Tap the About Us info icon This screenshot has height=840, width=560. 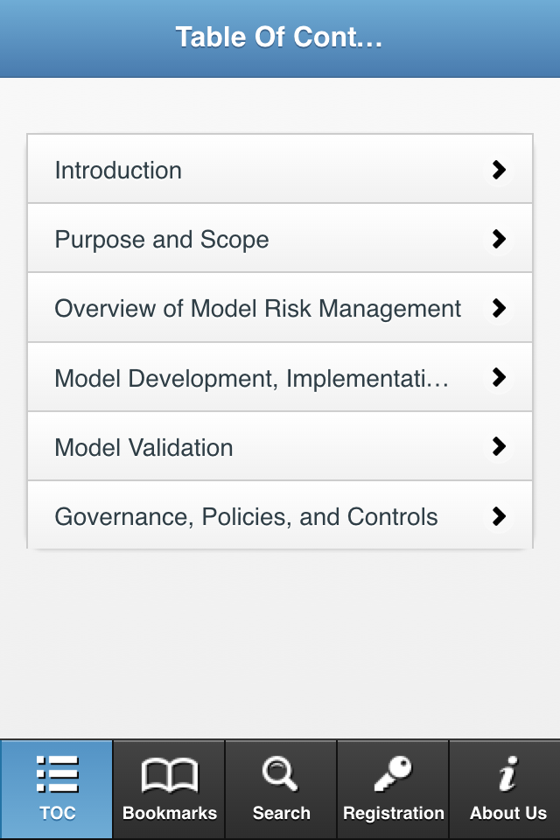pos(507,774)
